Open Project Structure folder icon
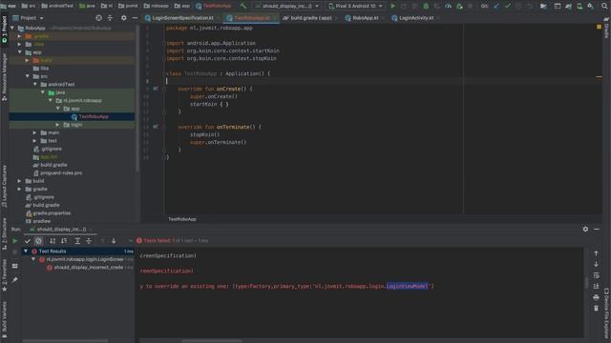This screenshot has height=343, width=611. (x=543, y=6)
